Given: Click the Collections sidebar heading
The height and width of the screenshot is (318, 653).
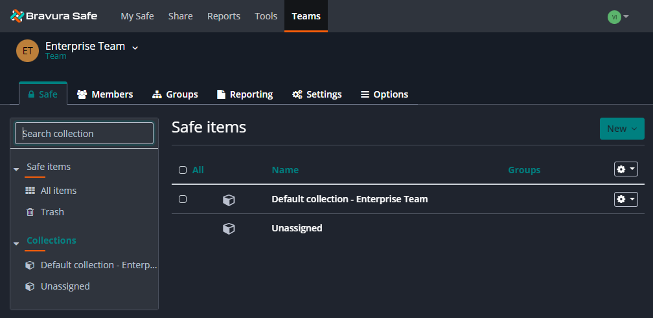Looking at the screenshot, I should point(51,240).
